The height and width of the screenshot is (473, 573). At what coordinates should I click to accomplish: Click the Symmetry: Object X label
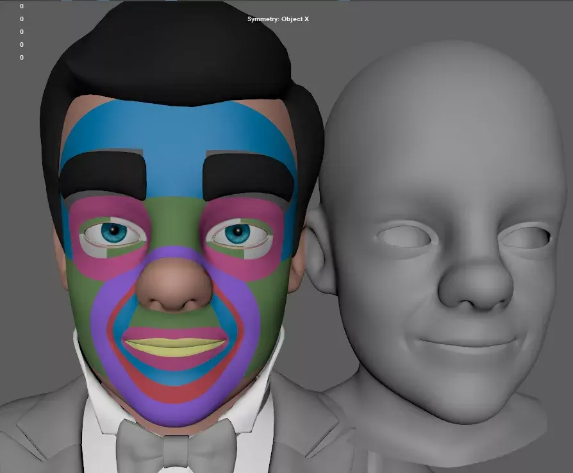point(278,19)
